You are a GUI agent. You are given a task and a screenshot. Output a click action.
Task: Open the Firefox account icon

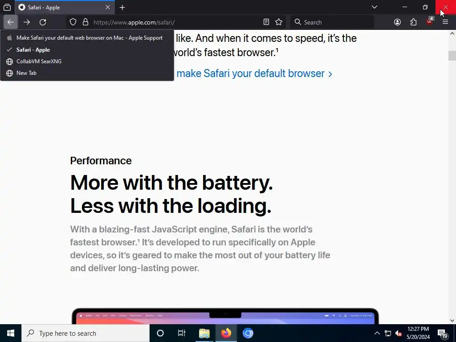click(x=397, y=22)
